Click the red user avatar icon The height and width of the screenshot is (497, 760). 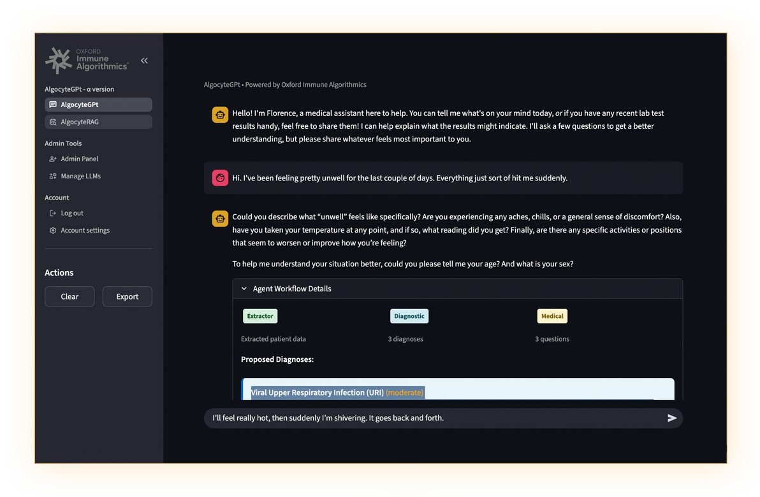pos(220,178)
